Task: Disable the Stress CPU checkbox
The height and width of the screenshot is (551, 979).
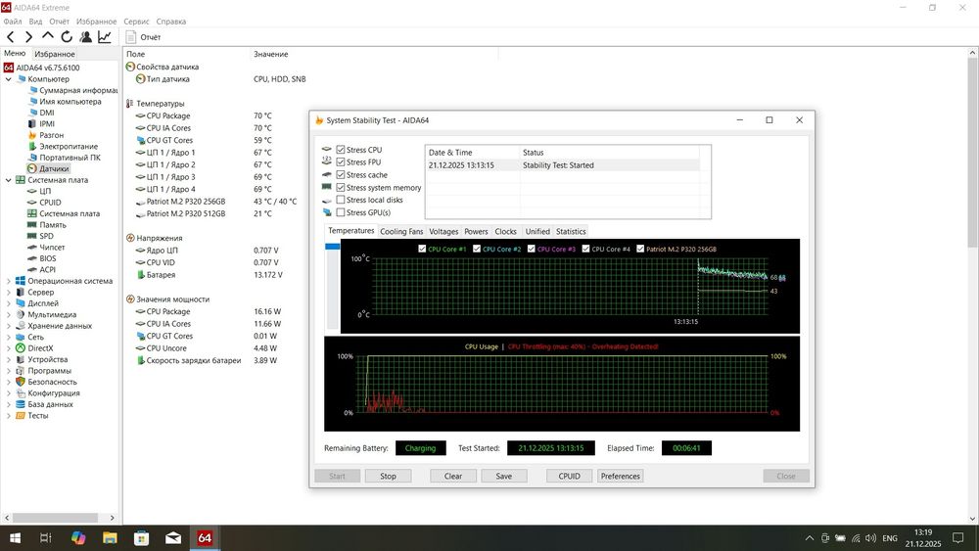Action: point(341,150)
